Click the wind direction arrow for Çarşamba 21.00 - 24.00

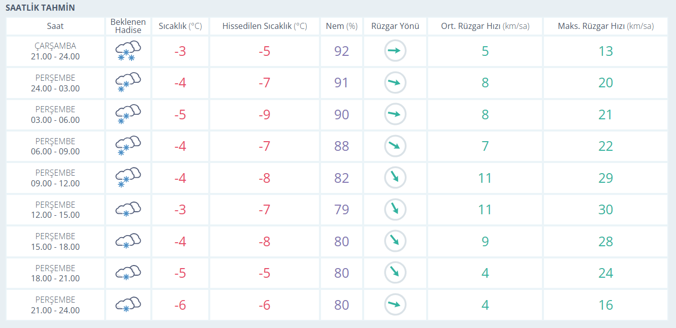point(395,51)
